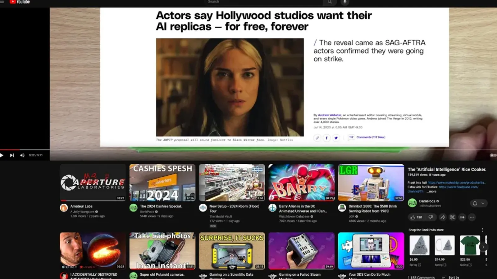Open the Omnibot 2000 LGR video thumbnail

tap(371, 183)
